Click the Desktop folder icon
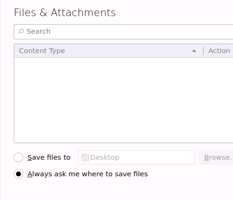The height and width of the screenshot is (200, 233). pos(85,157)
